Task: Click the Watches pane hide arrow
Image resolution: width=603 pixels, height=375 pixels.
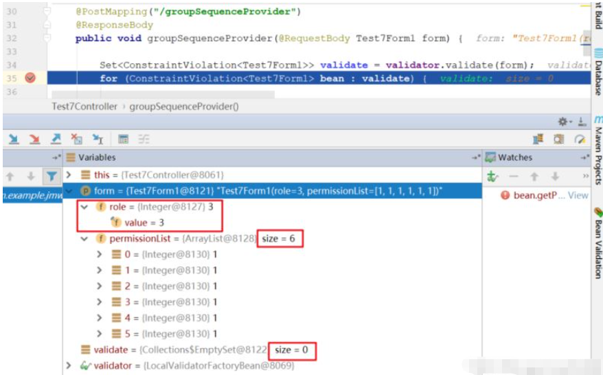Action: [585, 157]
